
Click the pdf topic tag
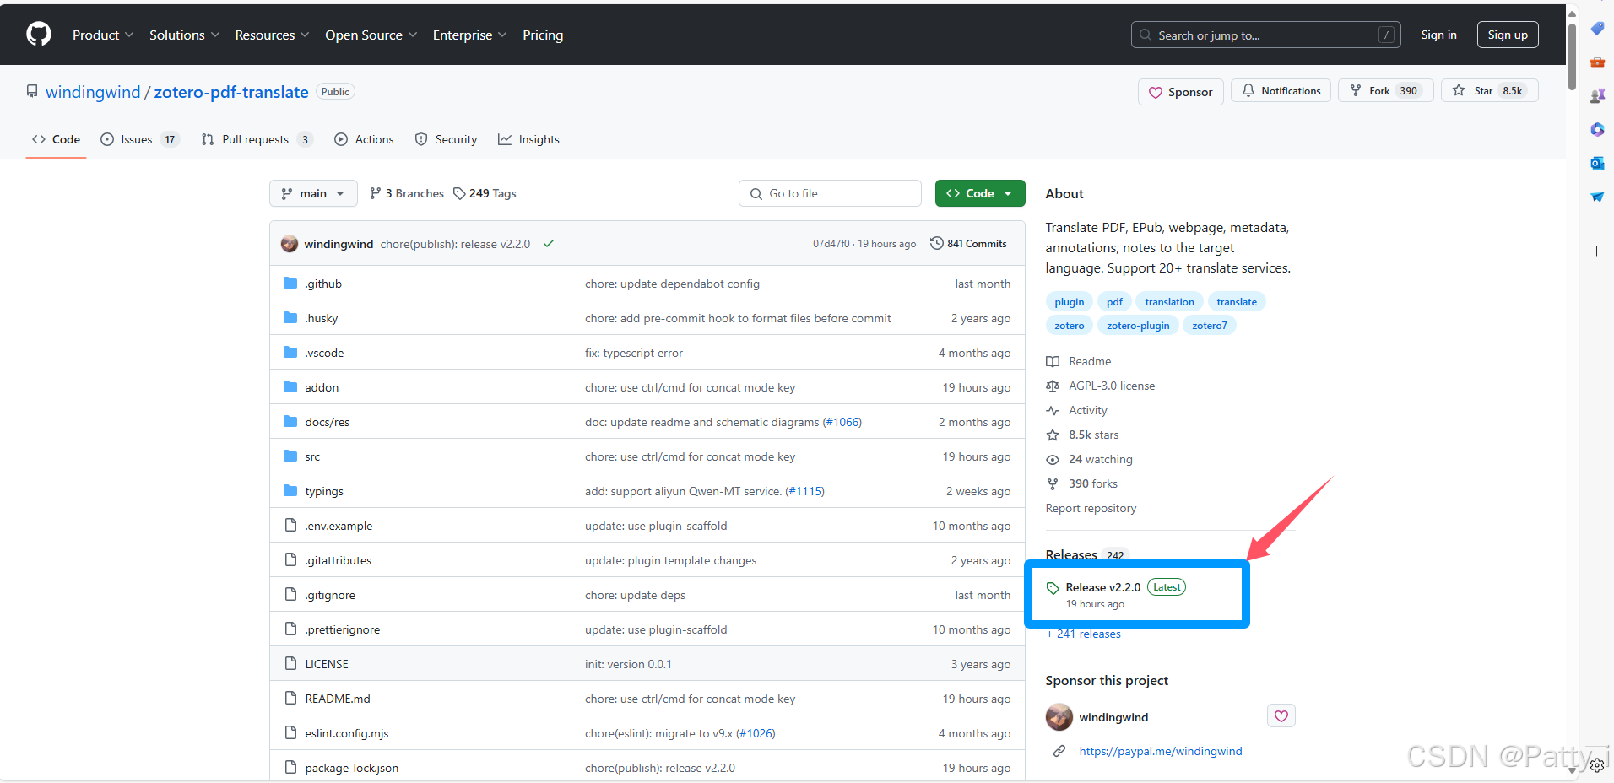[x=1115, y=302]
